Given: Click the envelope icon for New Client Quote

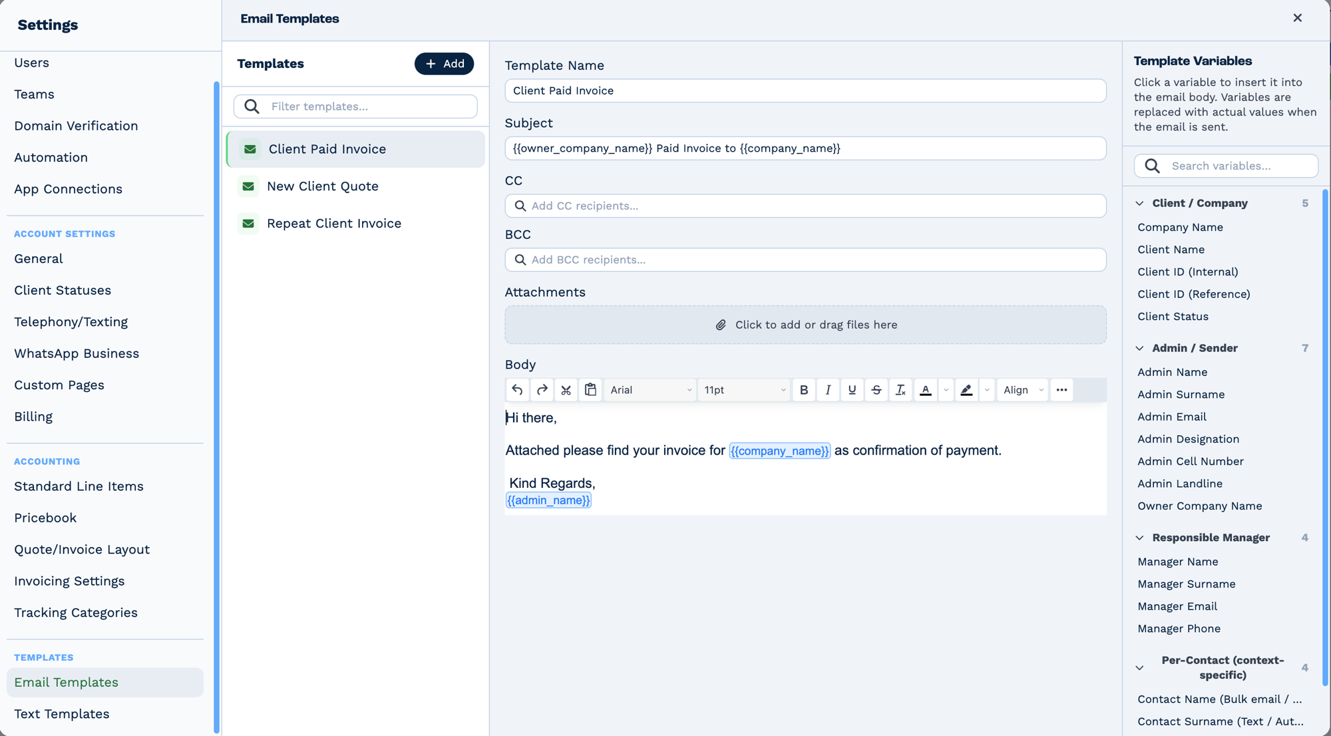Looking at the screenshot, I should [x=248, y=186].
